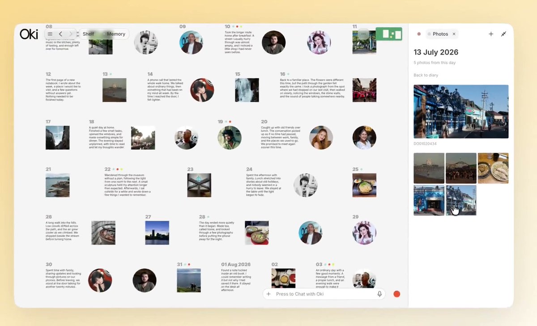Click the red dot left of Photos tab

(x=419, y=34)
